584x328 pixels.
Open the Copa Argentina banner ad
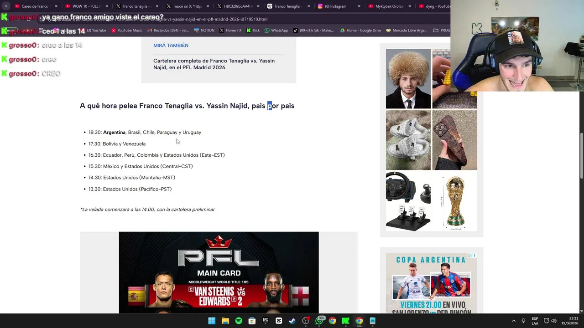click(432, 283)
